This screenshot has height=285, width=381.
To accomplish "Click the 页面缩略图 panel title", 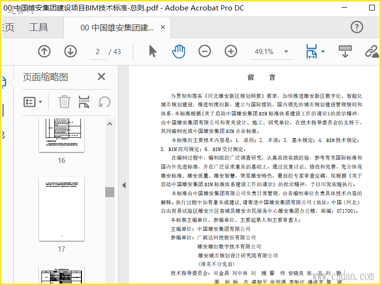I will pyautogui.click(x=45, y=77).
